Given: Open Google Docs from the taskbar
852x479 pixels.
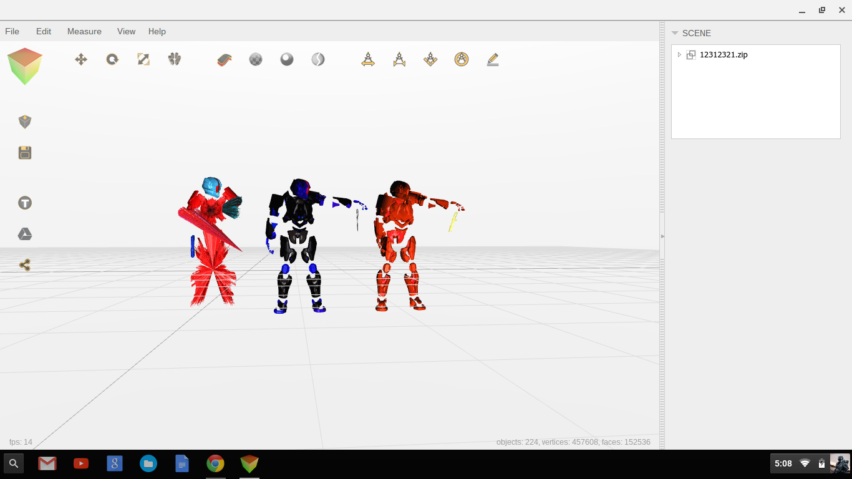Looking at the screenshot, I should [x=182, y=463].
